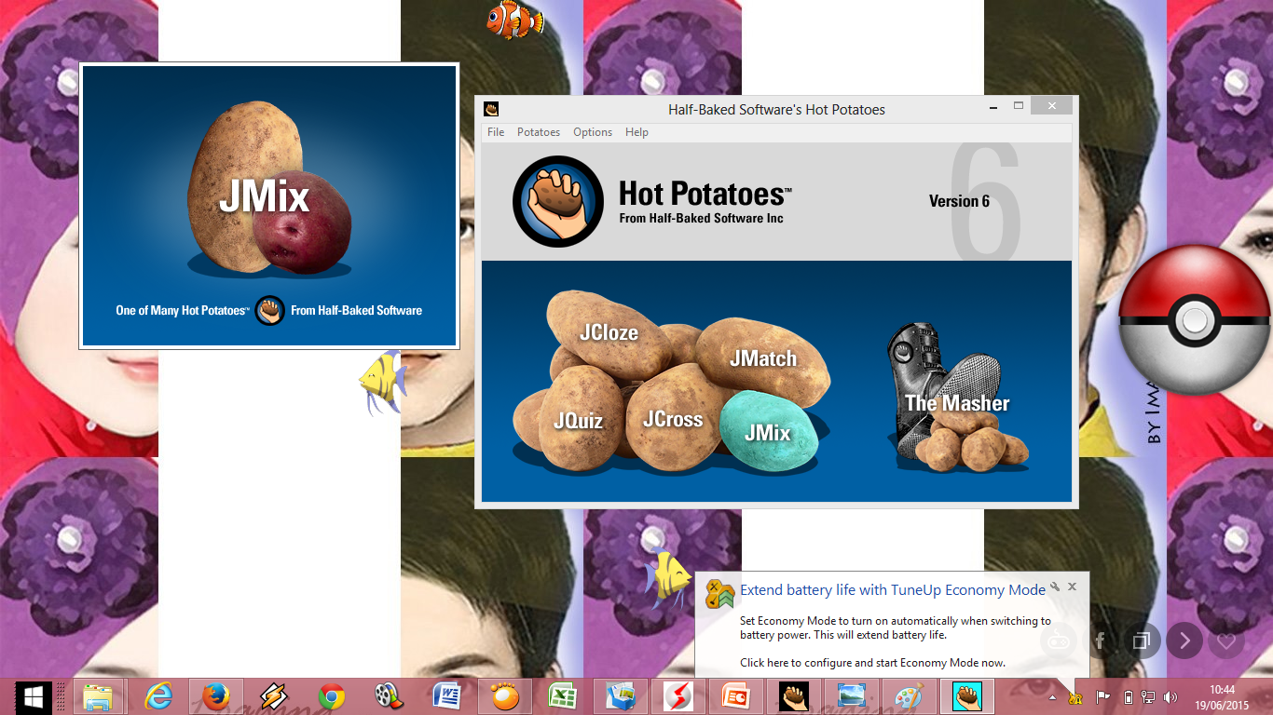The height and width of the screenshot is (715, 1273).
Task: Click the 'Click here to configure' text in the notification
Action: (x=872, y=663)
